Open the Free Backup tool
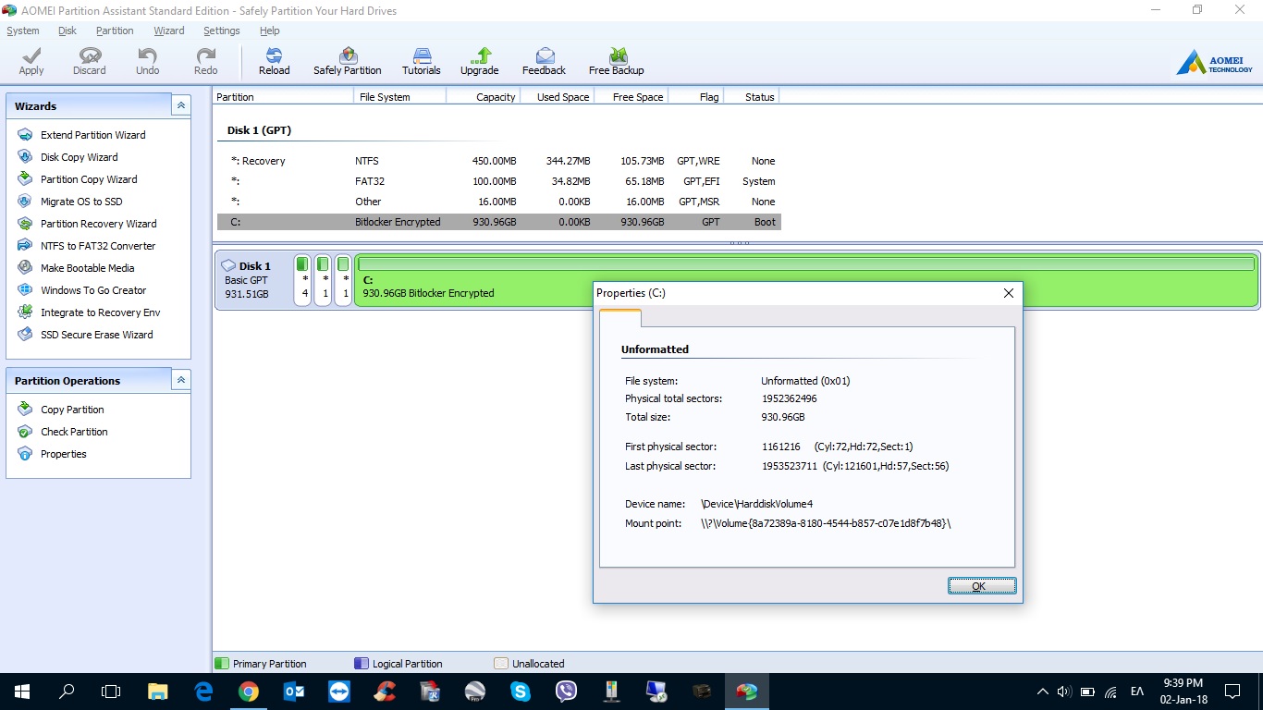 [x=616, y=61]
